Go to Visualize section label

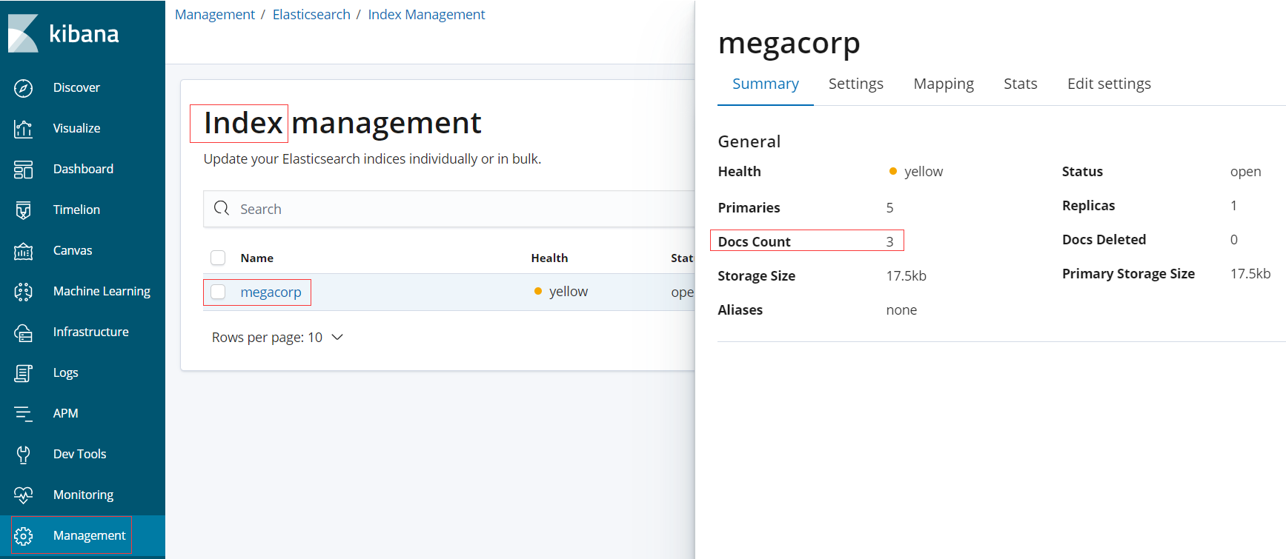pyautogui.click(x=76, y=128)
